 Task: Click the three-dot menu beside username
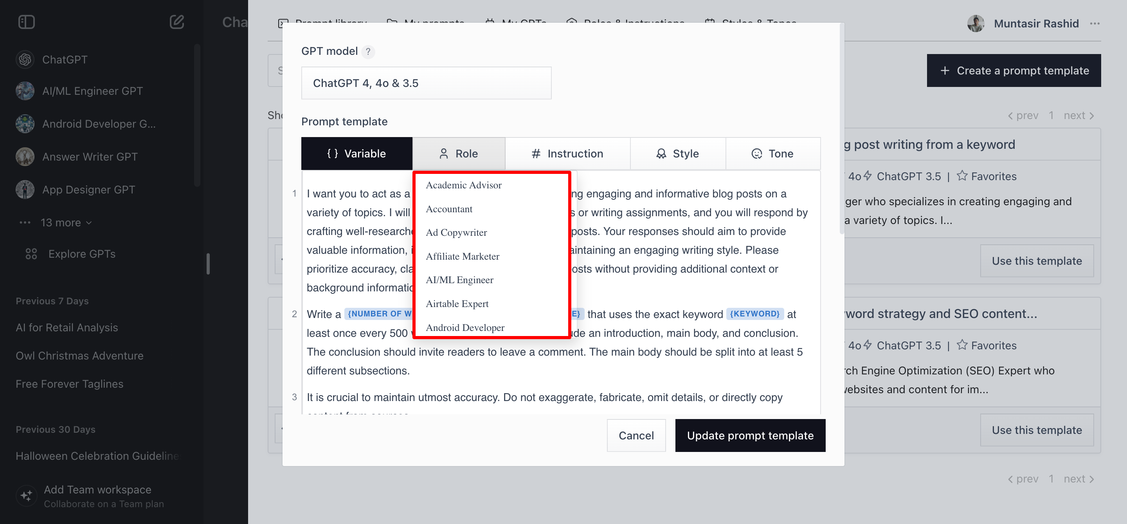(x=1095, y=23)
